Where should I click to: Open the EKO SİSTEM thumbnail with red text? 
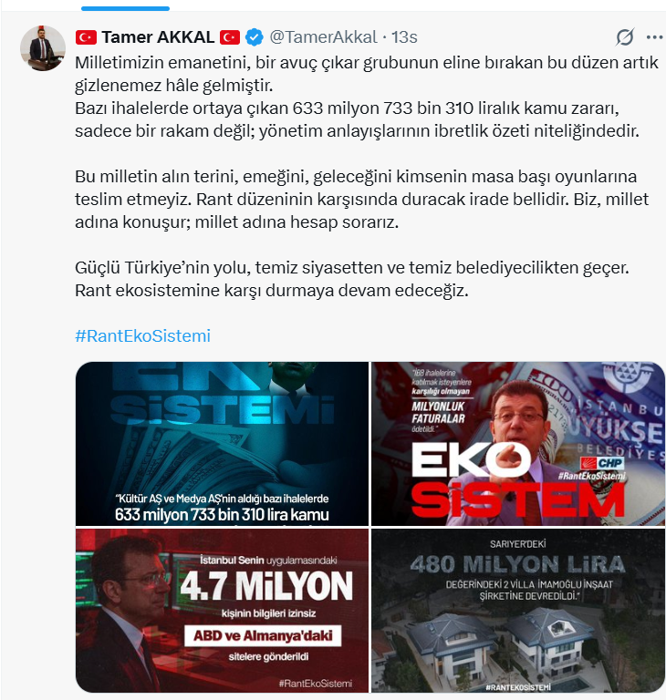518,444
